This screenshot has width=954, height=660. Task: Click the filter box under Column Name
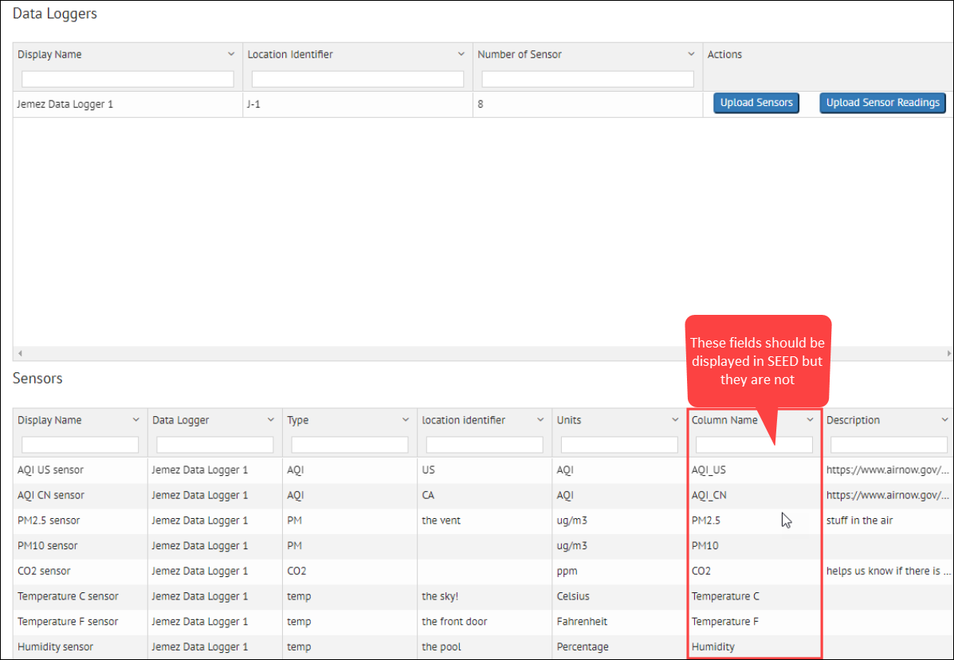[752, 444]
